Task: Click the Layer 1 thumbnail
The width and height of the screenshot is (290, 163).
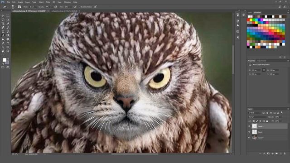Action: 255,132
